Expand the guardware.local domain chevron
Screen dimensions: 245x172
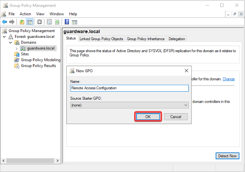[17, 48]
